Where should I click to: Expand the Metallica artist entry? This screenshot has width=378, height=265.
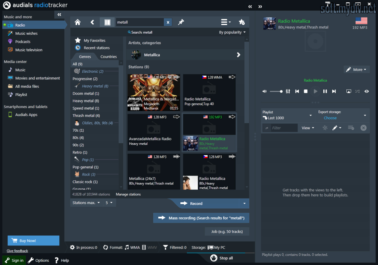[x=185, y=55]
